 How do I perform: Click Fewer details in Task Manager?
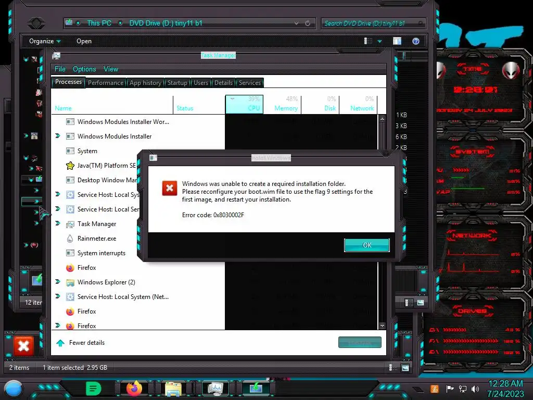[81, 343]
